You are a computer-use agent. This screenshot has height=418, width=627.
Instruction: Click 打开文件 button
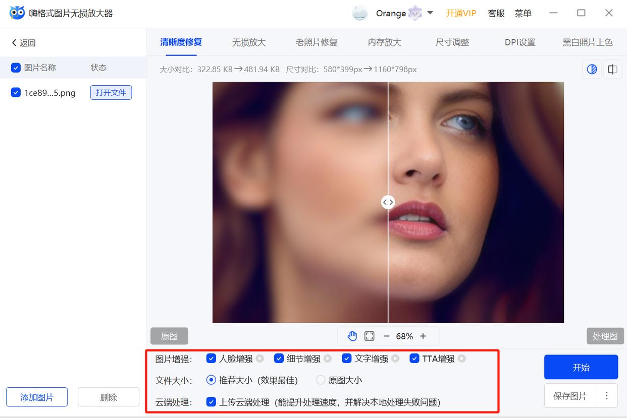point(111,92)
